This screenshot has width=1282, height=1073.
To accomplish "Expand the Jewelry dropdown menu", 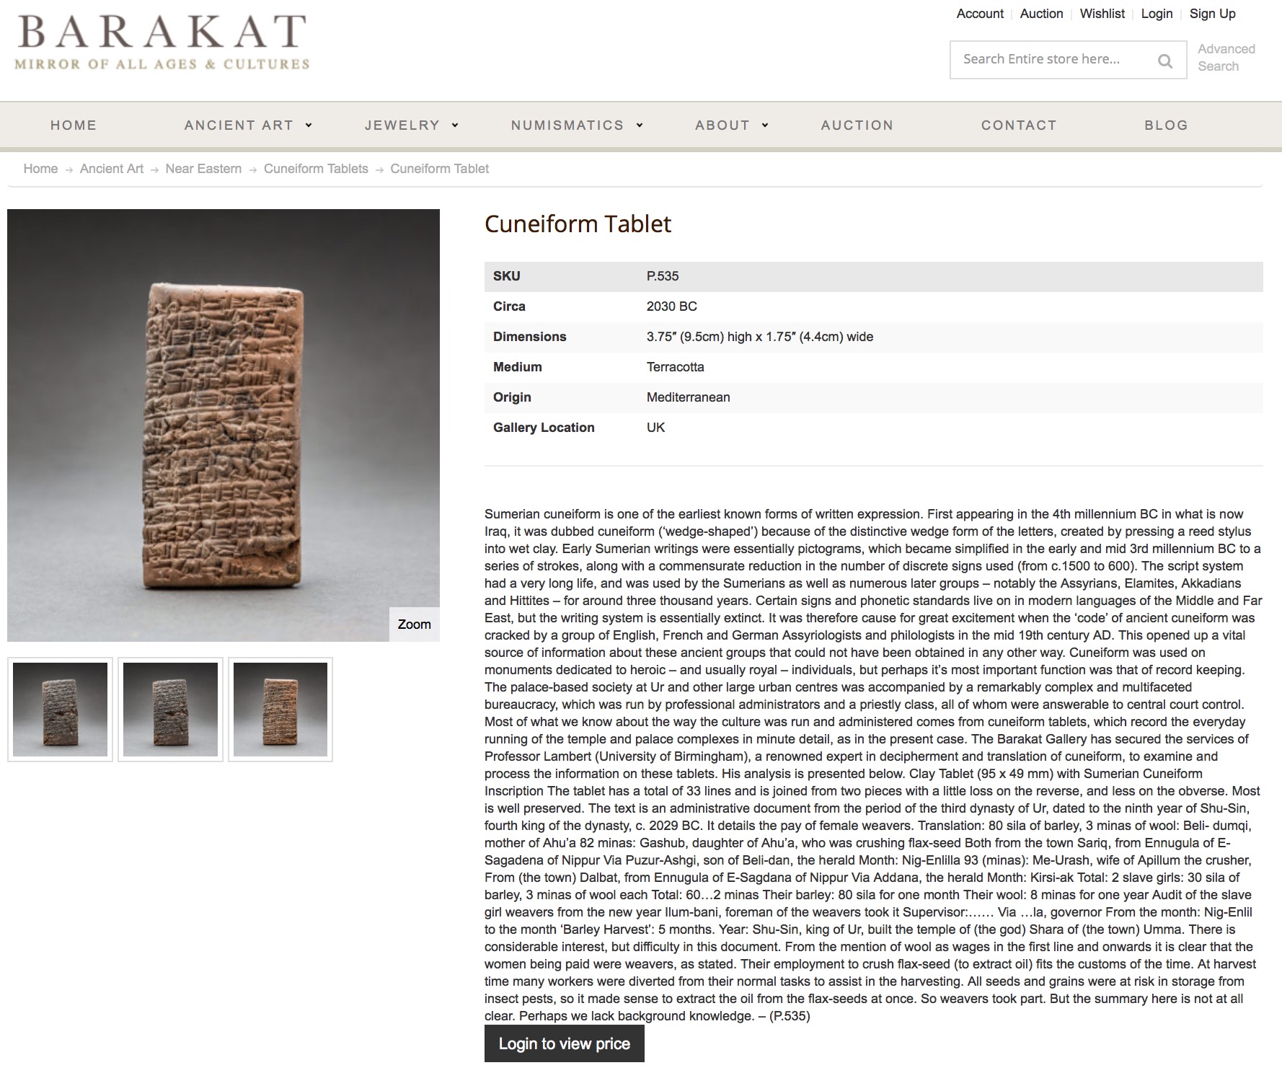I will (x=411, y=125).
